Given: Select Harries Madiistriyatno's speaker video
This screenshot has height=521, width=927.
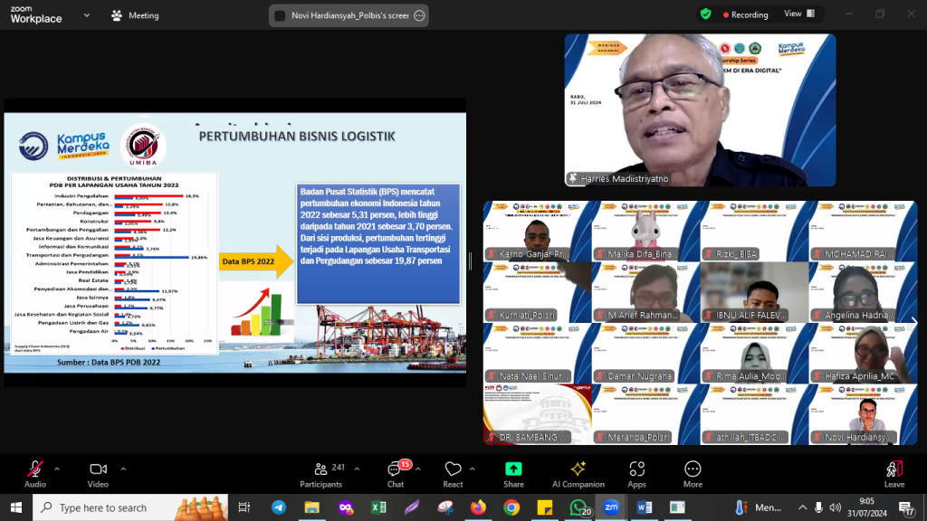Looking at the screenshot, I should (700, 110).
